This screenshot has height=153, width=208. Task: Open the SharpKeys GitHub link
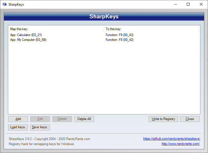point(172,139)
